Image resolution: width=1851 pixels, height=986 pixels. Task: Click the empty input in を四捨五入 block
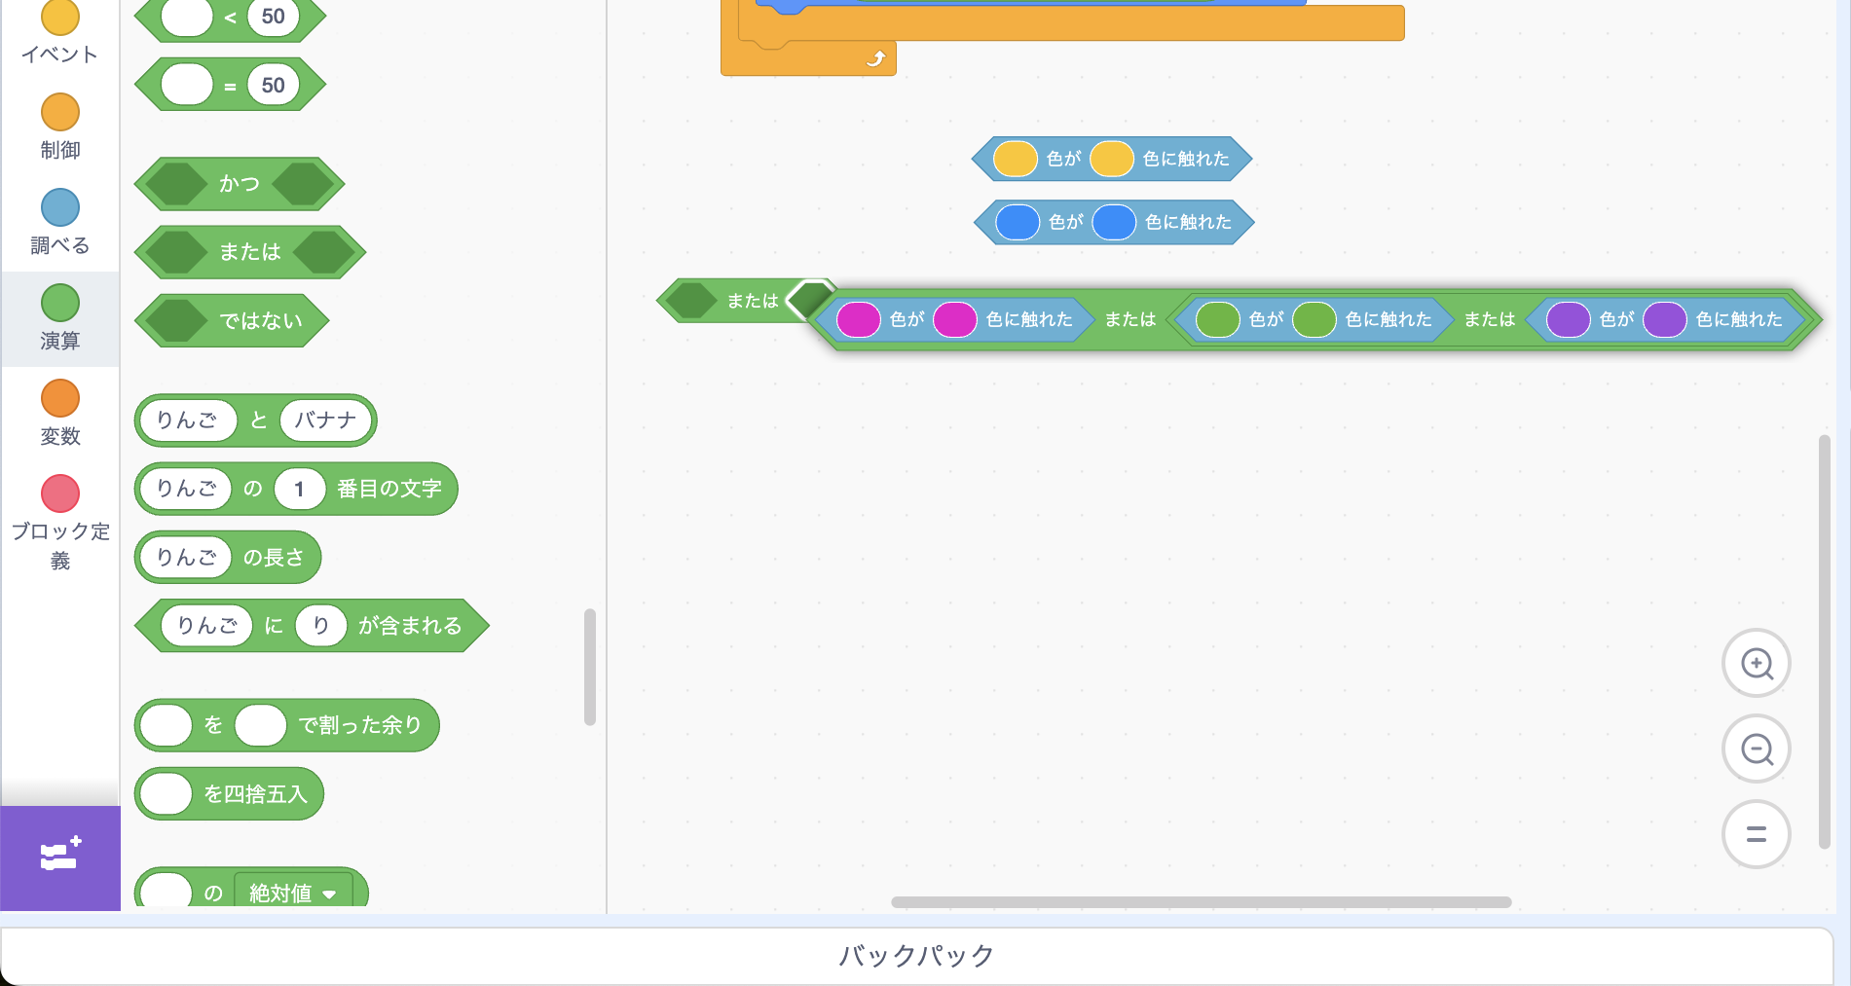click(x=167, y=794)
